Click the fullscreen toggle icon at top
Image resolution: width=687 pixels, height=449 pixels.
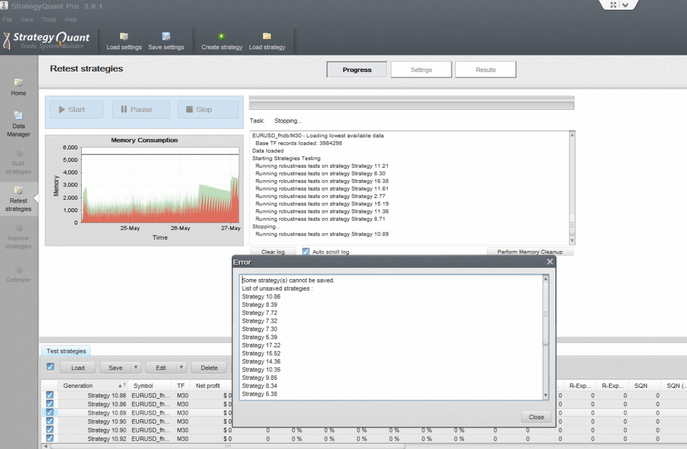613,5
